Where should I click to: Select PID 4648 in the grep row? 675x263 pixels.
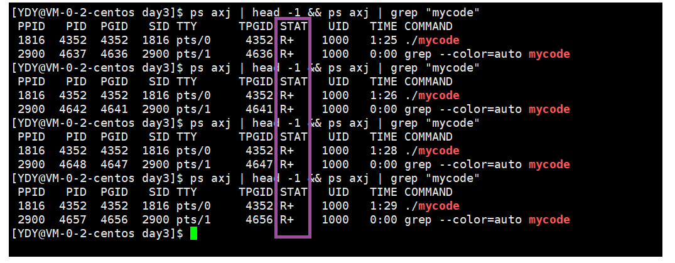coord(73,164)
